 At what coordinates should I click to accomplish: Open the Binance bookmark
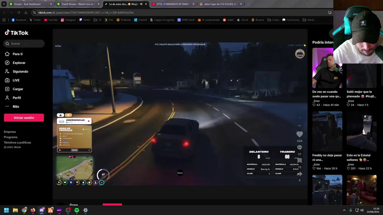coord(258,20)
